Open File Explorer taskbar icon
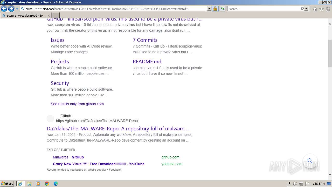Viewport: 332px width, 187px height. pyautogui.click(x=29, y=184)
